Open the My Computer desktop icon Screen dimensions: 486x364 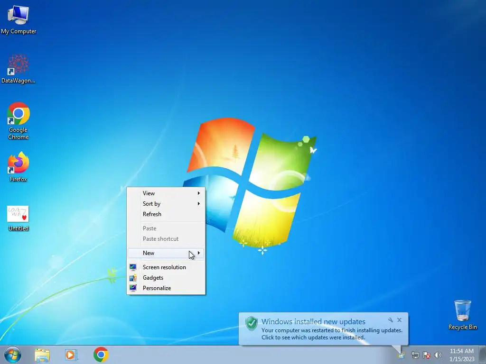pyautogui.click(x=19, y=19)
